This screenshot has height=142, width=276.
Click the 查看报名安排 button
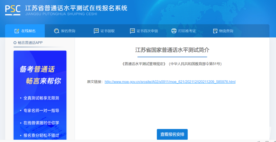click(x=172, y=134)
